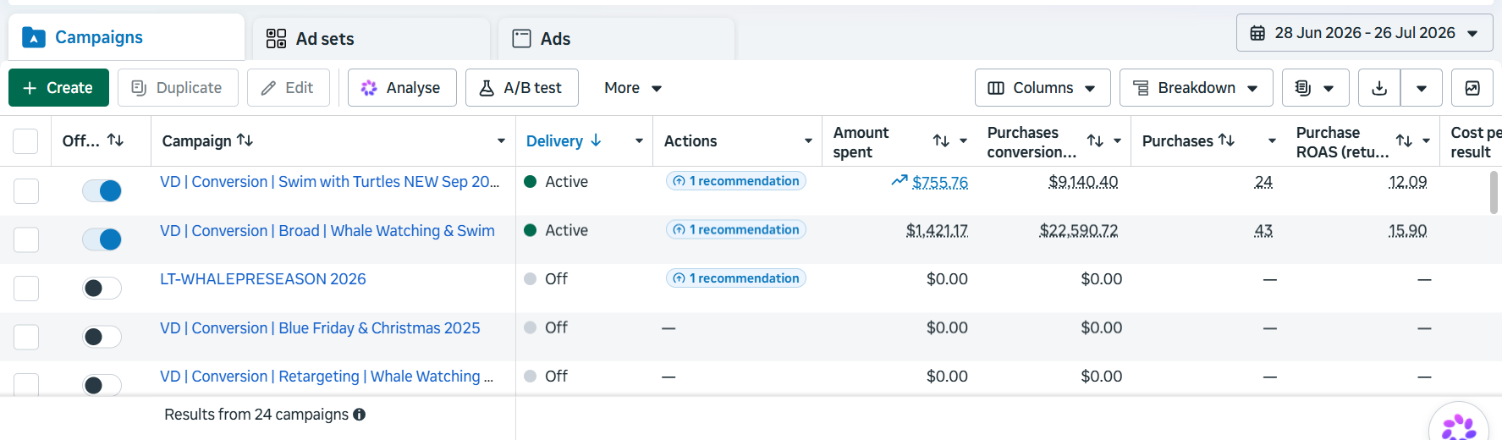Click the Edit button
Image resolution: width=1502 pixels, height=440 pixels.
[288, 88]
